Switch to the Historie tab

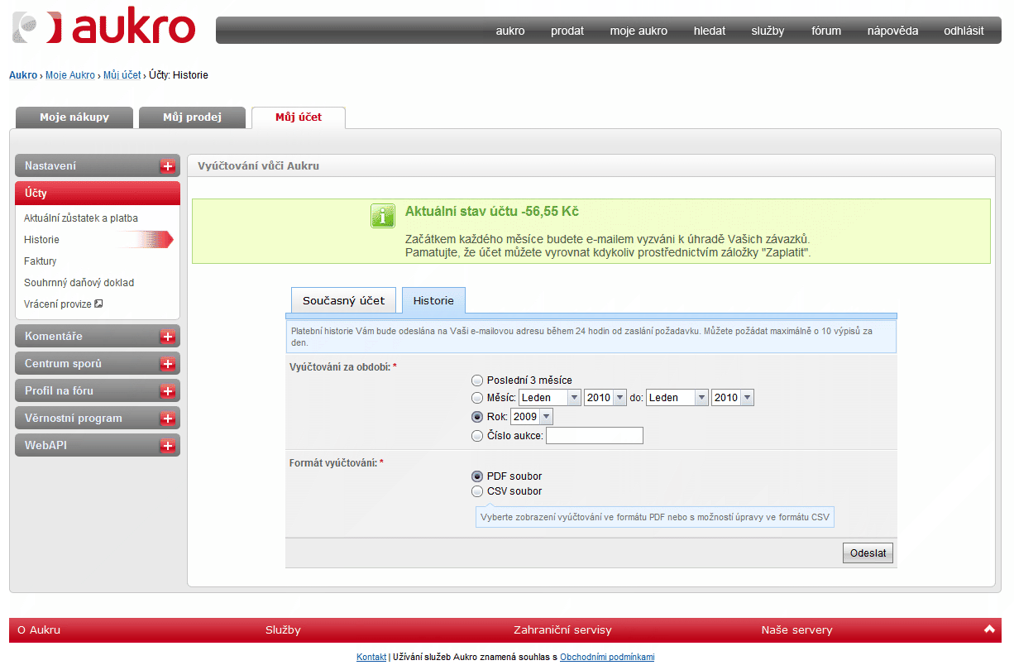tap(433, 300)
